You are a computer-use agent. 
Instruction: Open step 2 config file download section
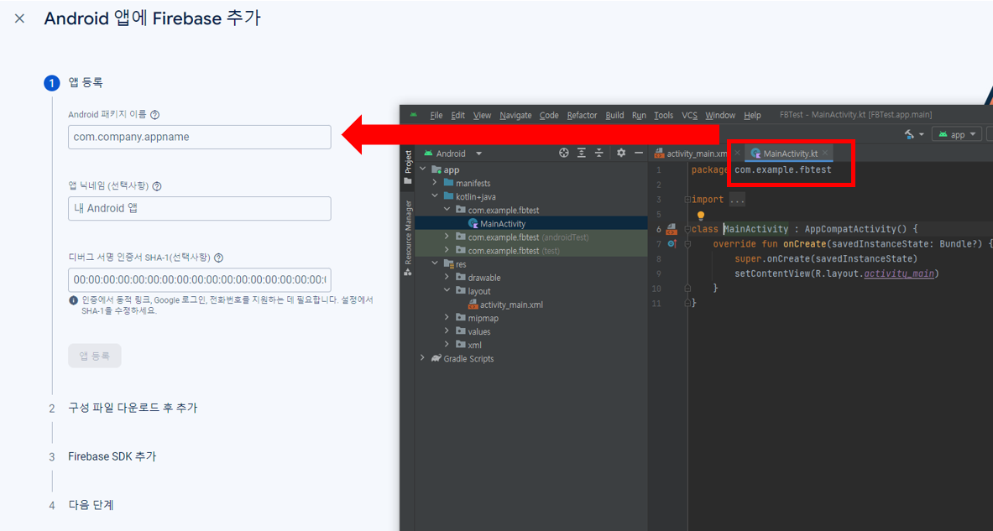coord(133,409)
